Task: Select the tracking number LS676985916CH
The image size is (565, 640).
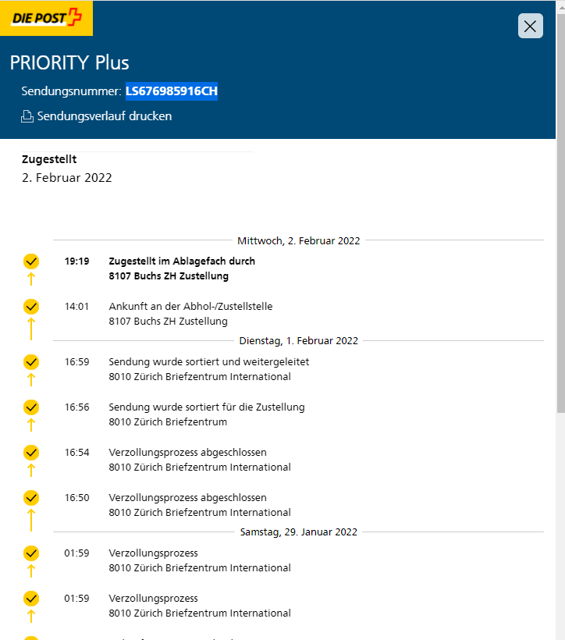Action: click(172, 91)
